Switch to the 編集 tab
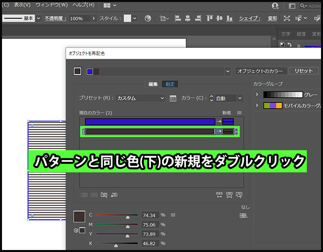 (153, 84)
